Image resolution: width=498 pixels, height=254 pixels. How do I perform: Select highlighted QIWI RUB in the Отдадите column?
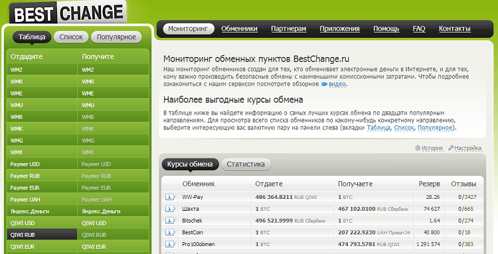(x=42, y=235)
